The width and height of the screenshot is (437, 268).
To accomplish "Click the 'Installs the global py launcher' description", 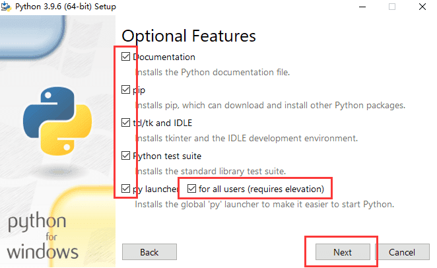I will click(x=265, y=204).
